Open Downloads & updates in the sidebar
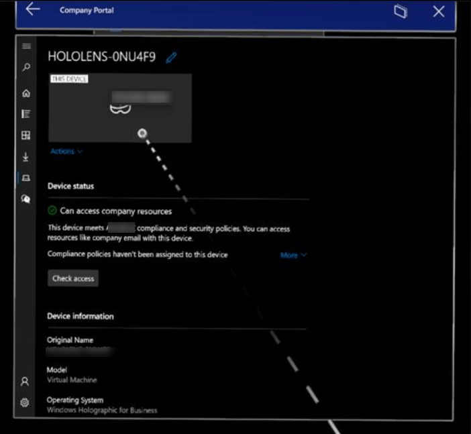This screenshot has width=471, height=434. 26,157
